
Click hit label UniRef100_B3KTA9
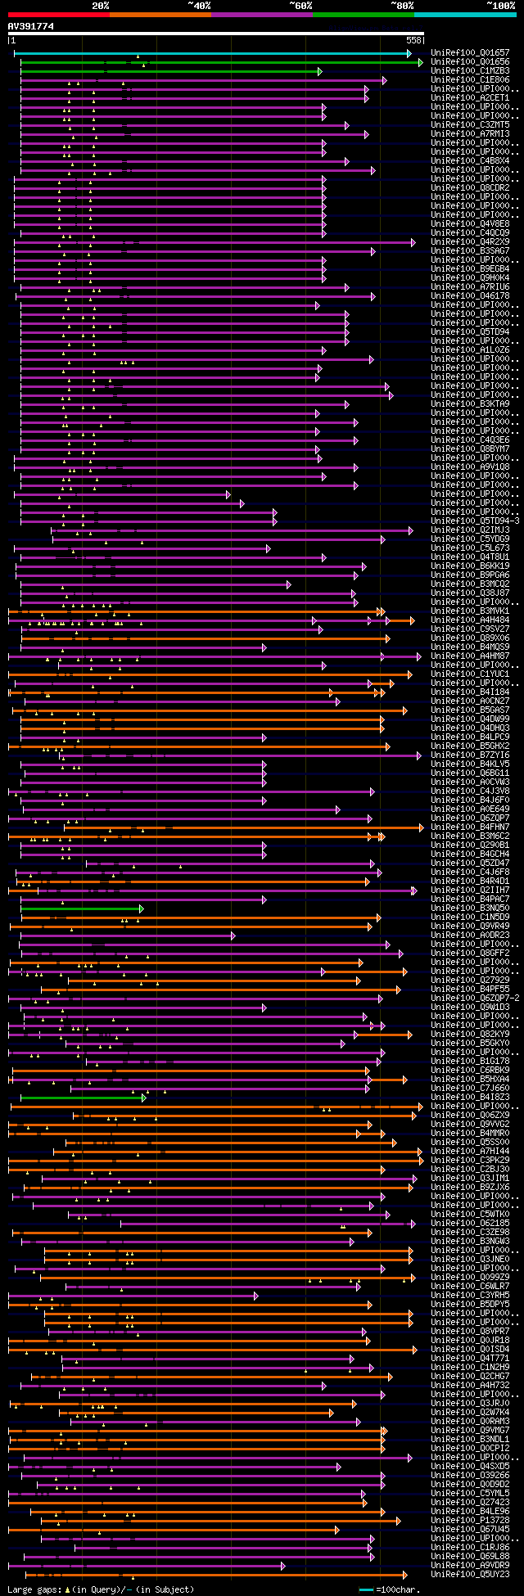point(470,404)
